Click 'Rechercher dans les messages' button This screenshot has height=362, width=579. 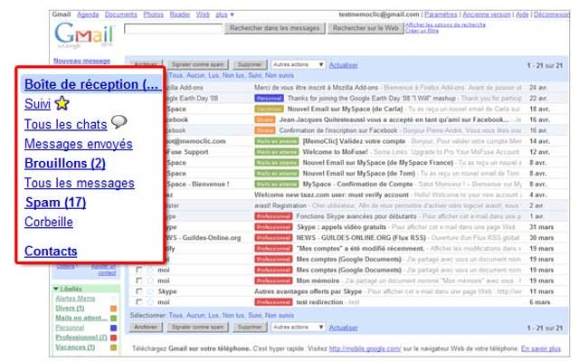[272, 28]
